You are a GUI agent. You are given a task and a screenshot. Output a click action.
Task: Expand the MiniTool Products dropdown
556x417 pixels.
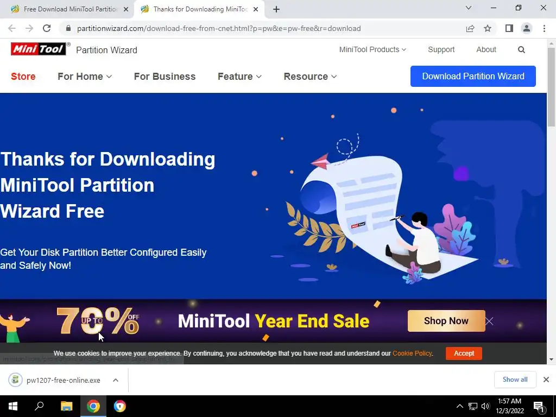point(372,49)
